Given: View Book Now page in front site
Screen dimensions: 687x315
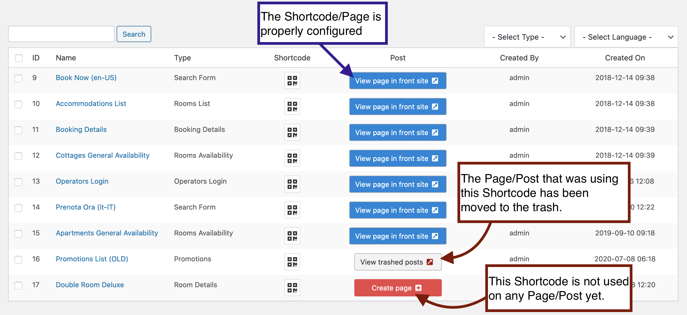Looking at the screenshot, I should [x=398, y=81].
